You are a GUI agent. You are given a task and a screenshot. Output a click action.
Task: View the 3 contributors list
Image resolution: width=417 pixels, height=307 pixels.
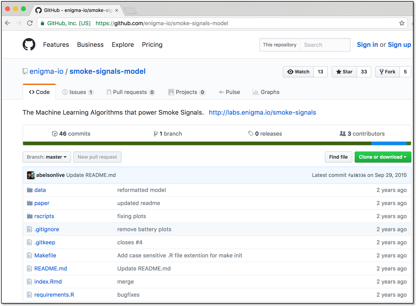pos(362,134)
